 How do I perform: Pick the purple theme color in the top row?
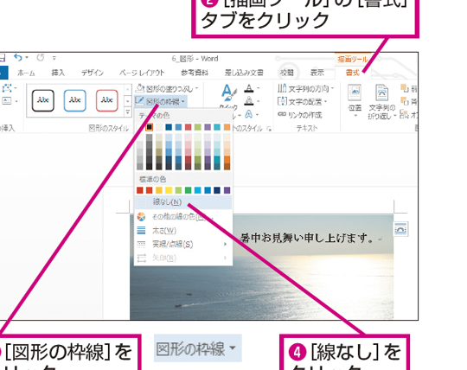208,127
